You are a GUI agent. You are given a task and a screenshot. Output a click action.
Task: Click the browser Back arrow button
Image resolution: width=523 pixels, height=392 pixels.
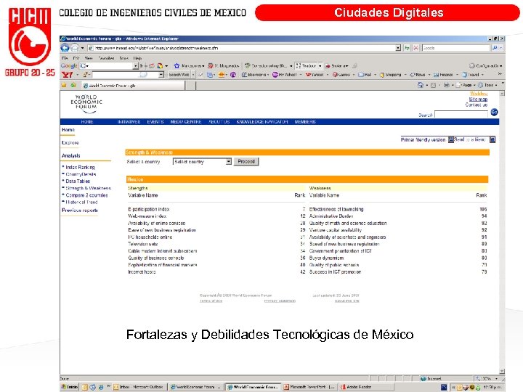(x=65, y=48)
